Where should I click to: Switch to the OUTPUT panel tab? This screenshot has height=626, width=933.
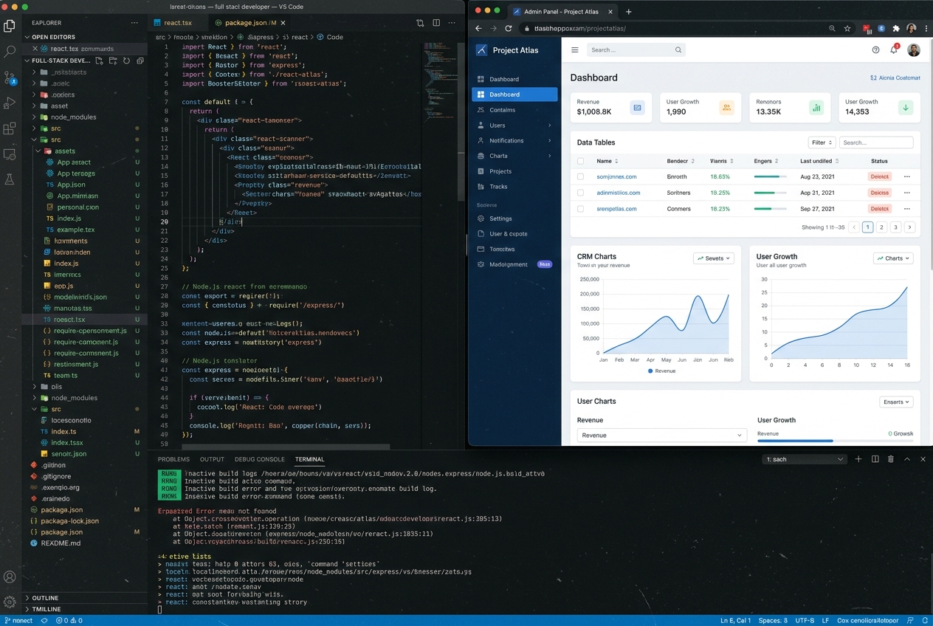[x=212, y=459]
